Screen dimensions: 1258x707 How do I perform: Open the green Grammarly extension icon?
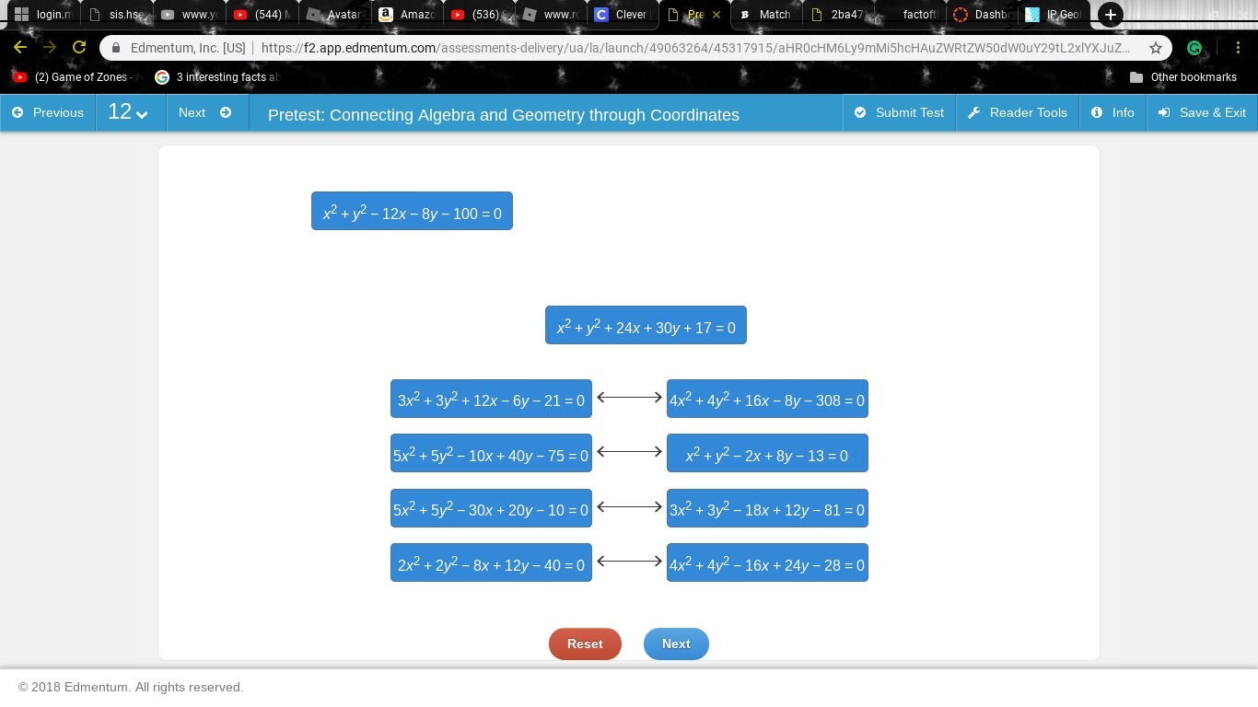[x=1194, y=48]
